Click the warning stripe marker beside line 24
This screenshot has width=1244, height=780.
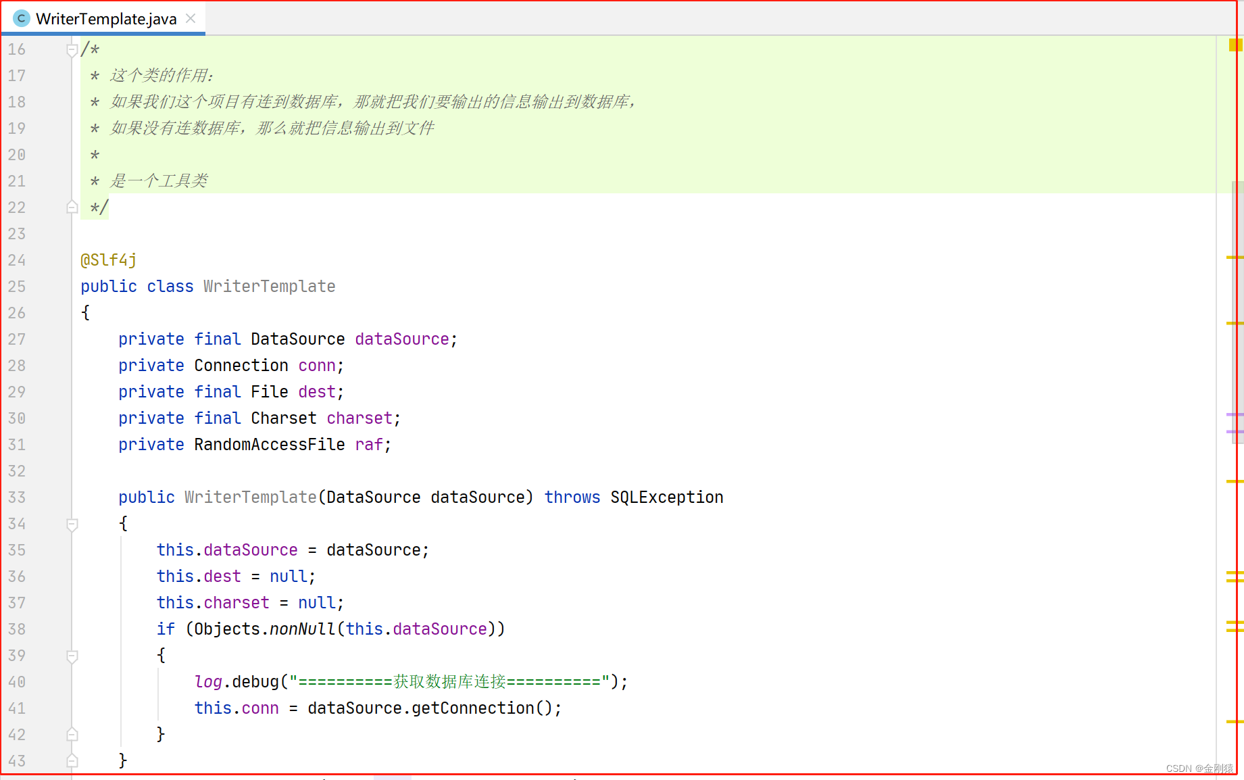point(1235,258)
